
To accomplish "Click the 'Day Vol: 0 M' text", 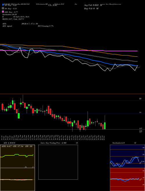I will 91,8.
